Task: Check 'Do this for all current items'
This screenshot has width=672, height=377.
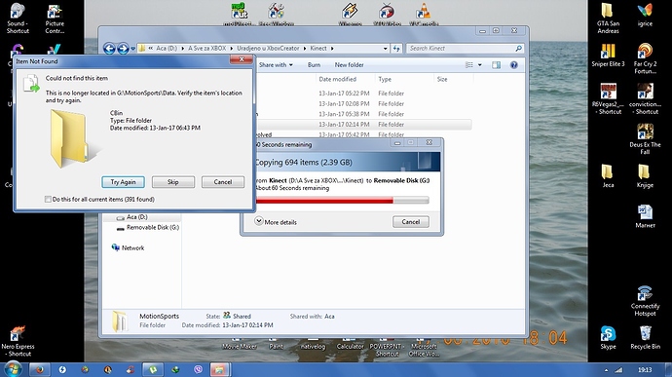Action: point(48,200)
